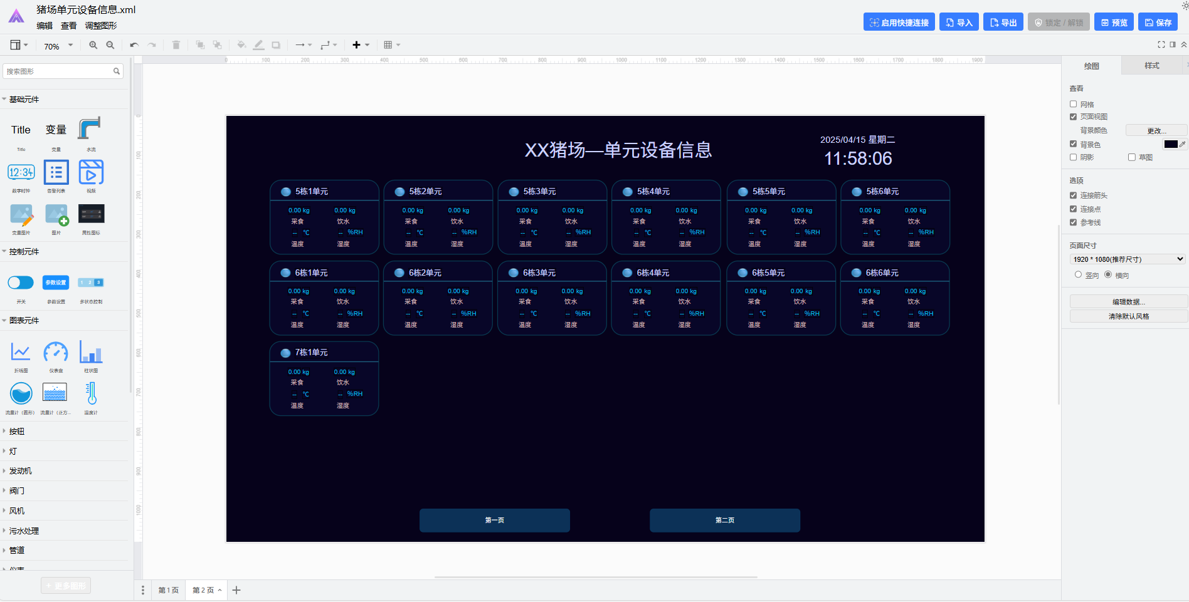1189x602 pixels.
Task: Open the page size dropdown 1920 * 1080
Action: [x=1127, y=259]
